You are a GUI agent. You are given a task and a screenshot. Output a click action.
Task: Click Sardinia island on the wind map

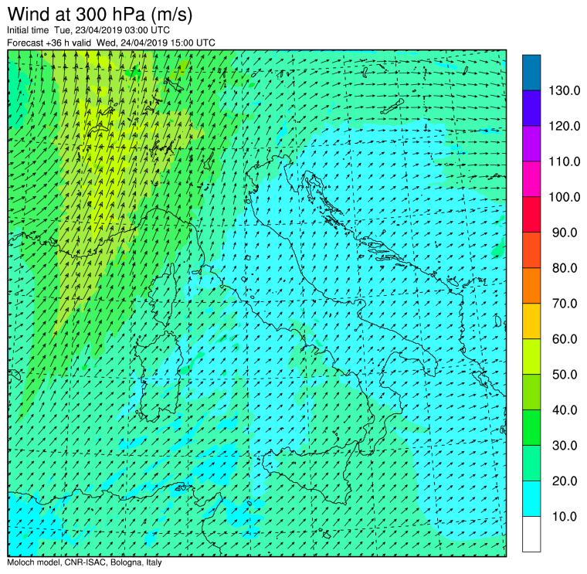[x=159, y=376]
